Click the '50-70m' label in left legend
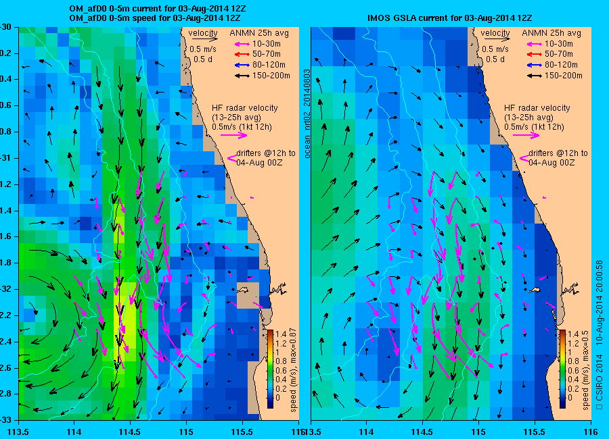 267,54
